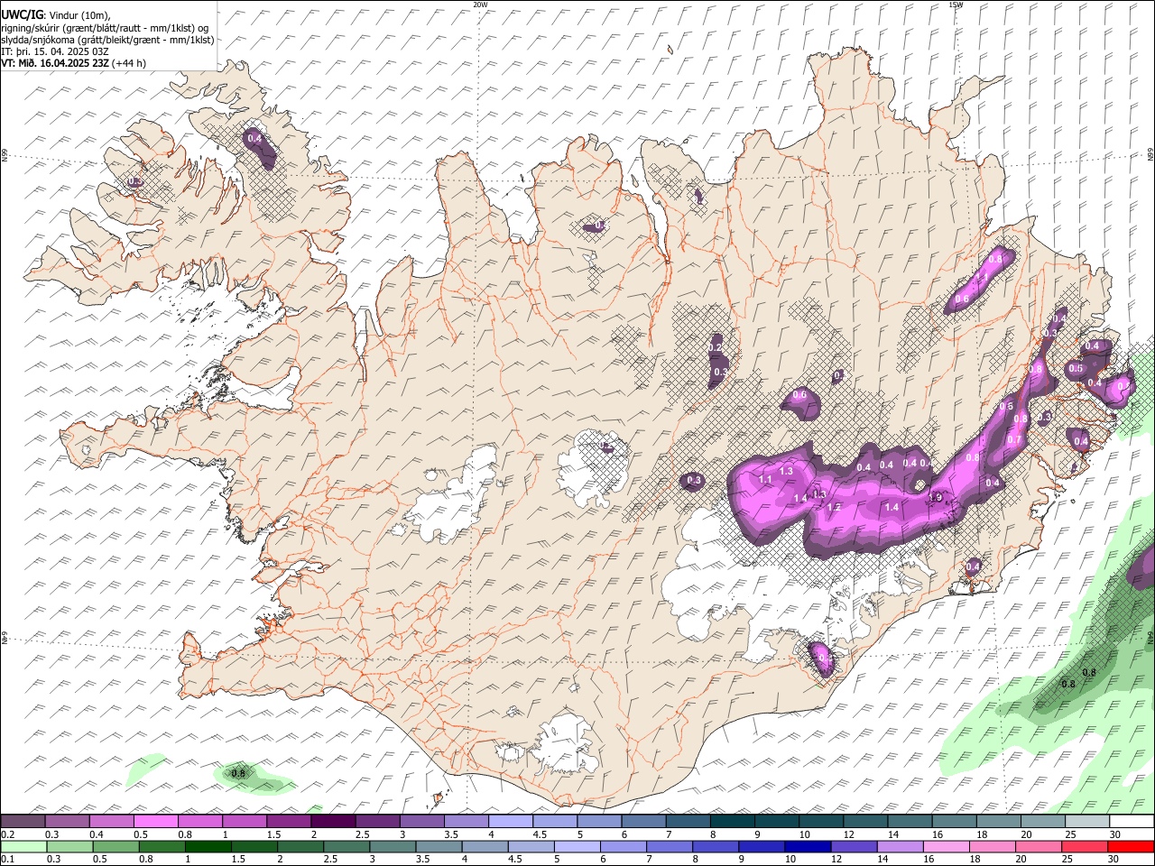The image size is (1155, 866).
Task: Click the deep blue swatch labeled 10 in bottom row
Action: (x=808, y=846)
